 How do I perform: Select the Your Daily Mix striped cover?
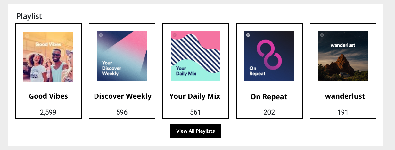(x=196, y=56)
